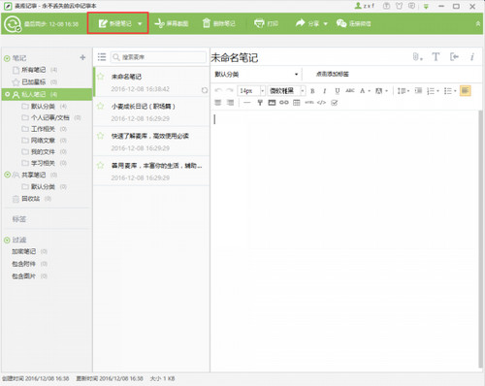Click the trash can delete note icon
Image resolution: width=485 pixels, height=386 pixels.
pos(207,23)
